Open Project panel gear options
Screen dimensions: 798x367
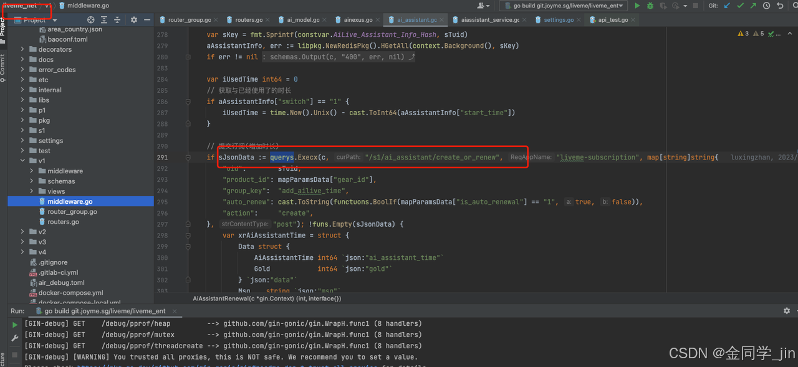click(133, 20)
